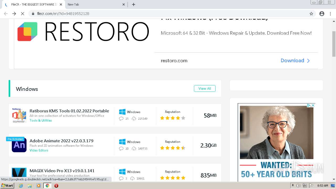
Task: Click download count icon in Ratiborus row
Action: click(x=134, y=119)
